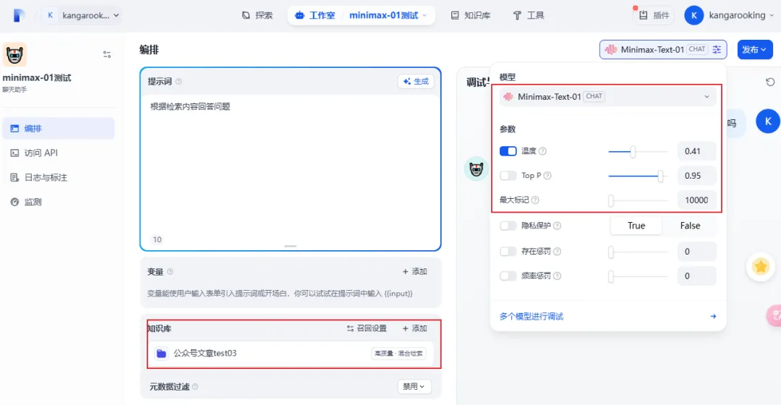
Task: Click the 存在惩罚 help icon
Action: click(557, 252)
